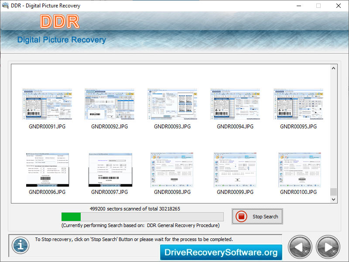349x262 pixels.
Task: Select thumbnail GNDR00092.JPG
Action: [x=109, y=104]
